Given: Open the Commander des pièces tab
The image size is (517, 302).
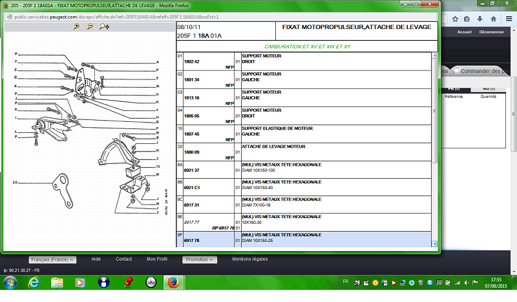Looking at the screenshot, I should pos(481,71).
